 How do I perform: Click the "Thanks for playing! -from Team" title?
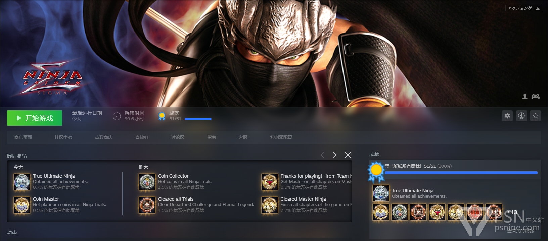pos(316,176)
